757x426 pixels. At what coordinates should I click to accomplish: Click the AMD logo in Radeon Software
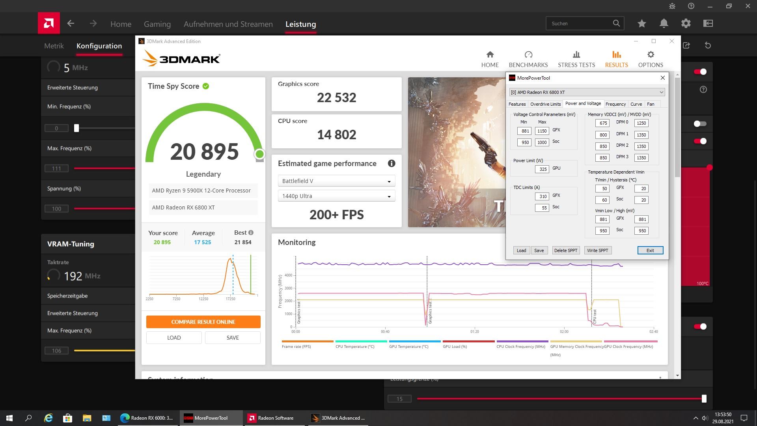coord(49,23)
